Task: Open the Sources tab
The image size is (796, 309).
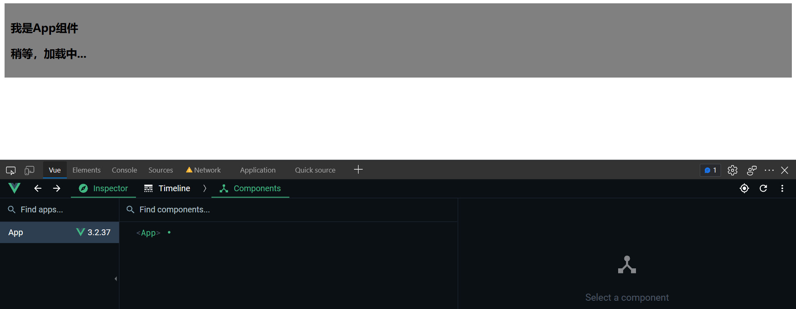Action: point(160,170)
